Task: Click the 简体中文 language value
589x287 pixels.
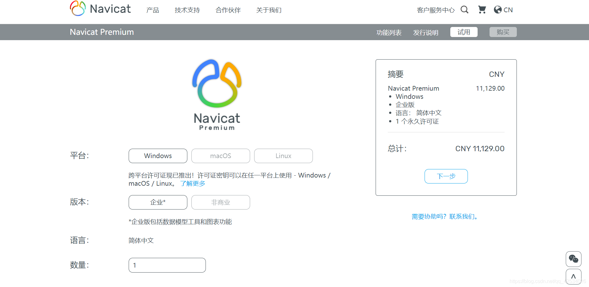Action: click(x=141, y=241)
